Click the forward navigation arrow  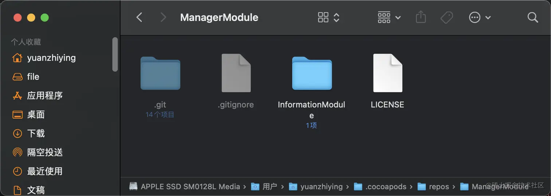(163, 17)
